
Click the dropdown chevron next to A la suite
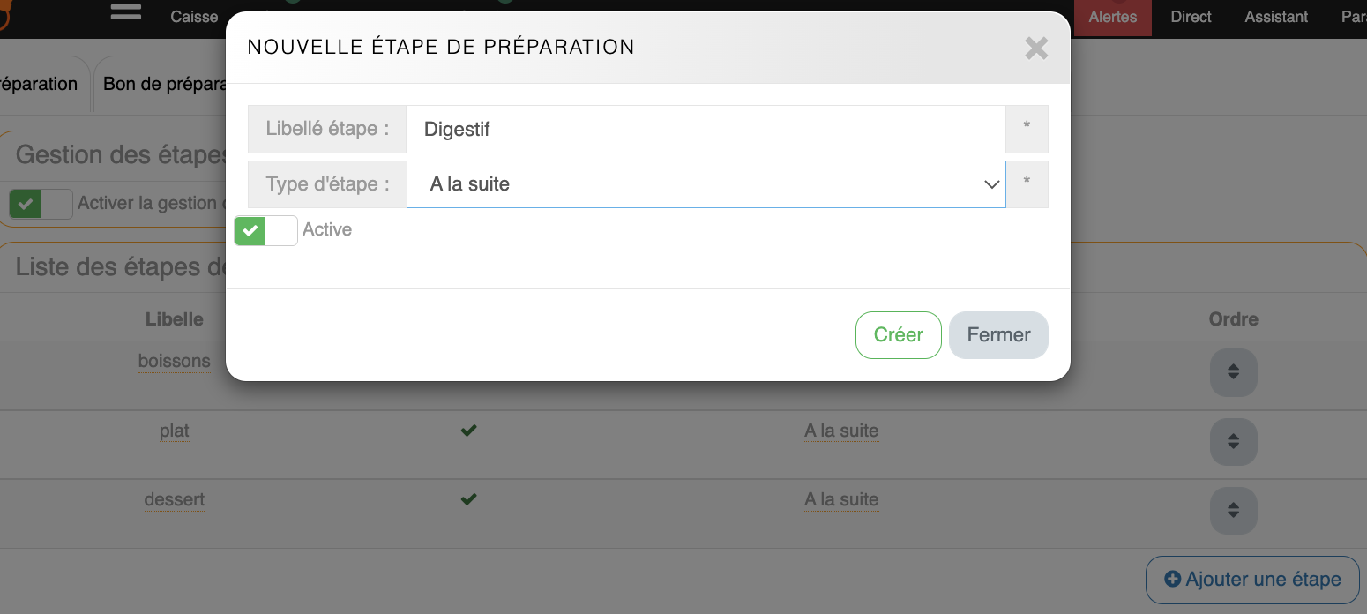(x=991, y=184)
